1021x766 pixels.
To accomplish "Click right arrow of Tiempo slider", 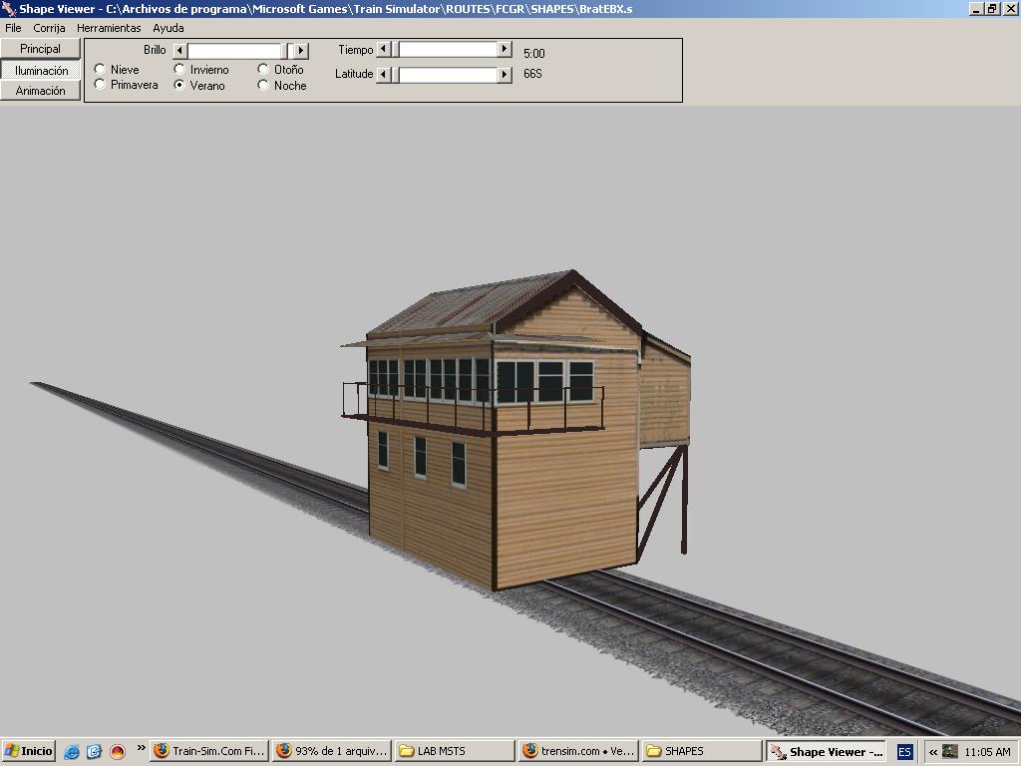I will [505, 50].
